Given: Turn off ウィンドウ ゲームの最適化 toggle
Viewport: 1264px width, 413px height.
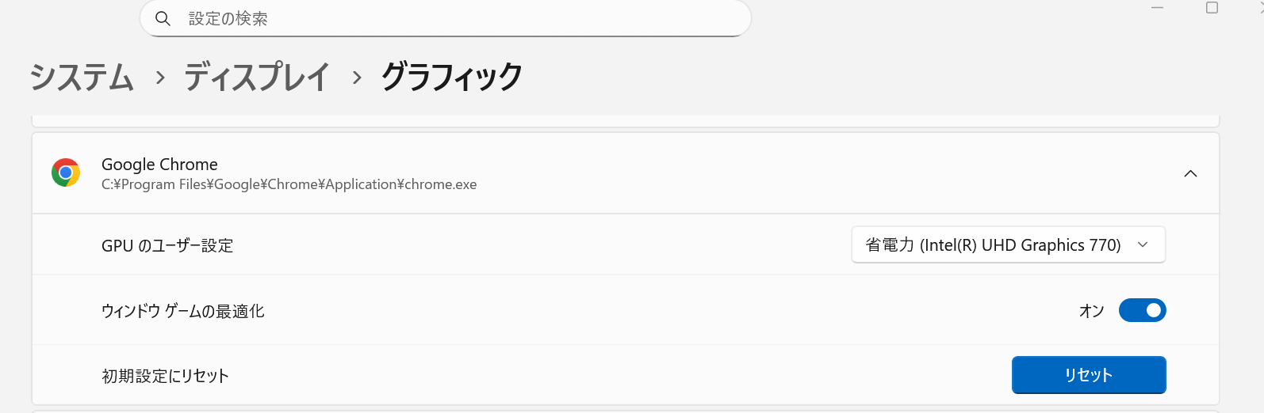Looking at the screenshot, I should tap(1142, 310).
